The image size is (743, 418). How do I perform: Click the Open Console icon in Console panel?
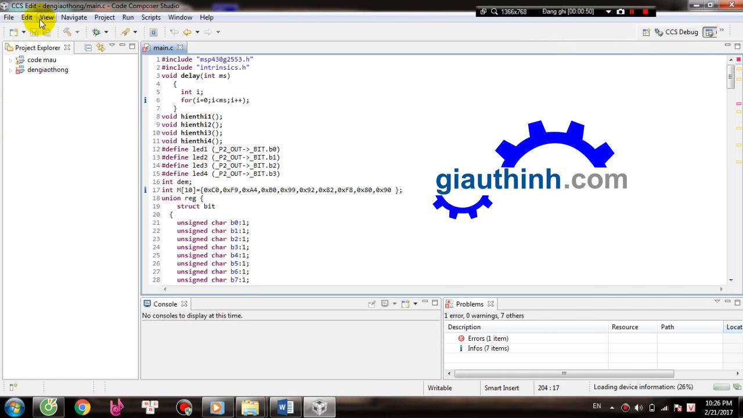point(405,304)
